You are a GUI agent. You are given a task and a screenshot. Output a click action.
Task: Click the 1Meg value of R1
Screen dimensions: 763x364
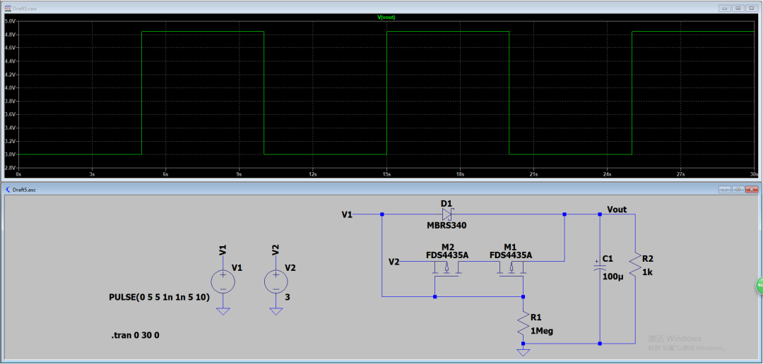542,331
